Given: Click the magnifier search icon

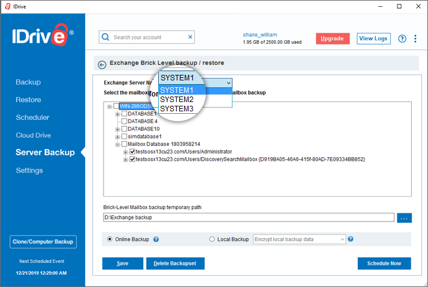Looking at the screenshot, I should (x=105, y=36).
